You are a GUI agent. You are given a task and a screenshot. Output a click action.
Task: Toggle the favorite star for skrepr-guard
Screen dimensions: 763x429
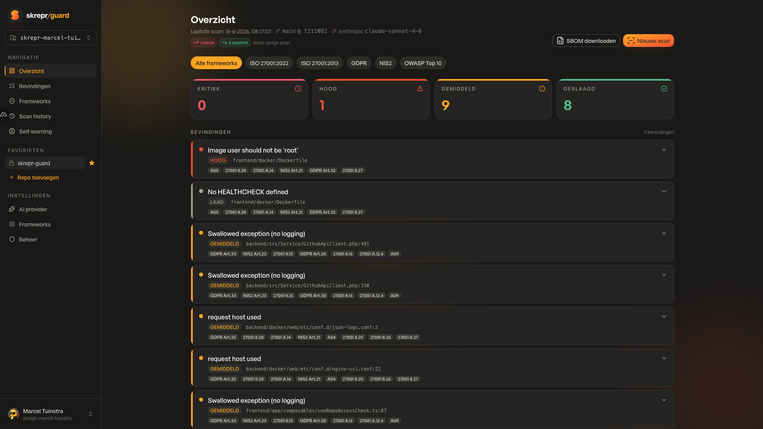pos(92,163)
